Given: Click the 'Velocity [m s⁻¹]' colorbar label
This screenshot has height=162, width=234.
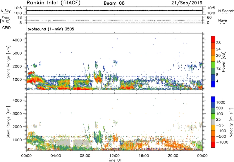Looking at the screenshot, I should click(231, 122).
